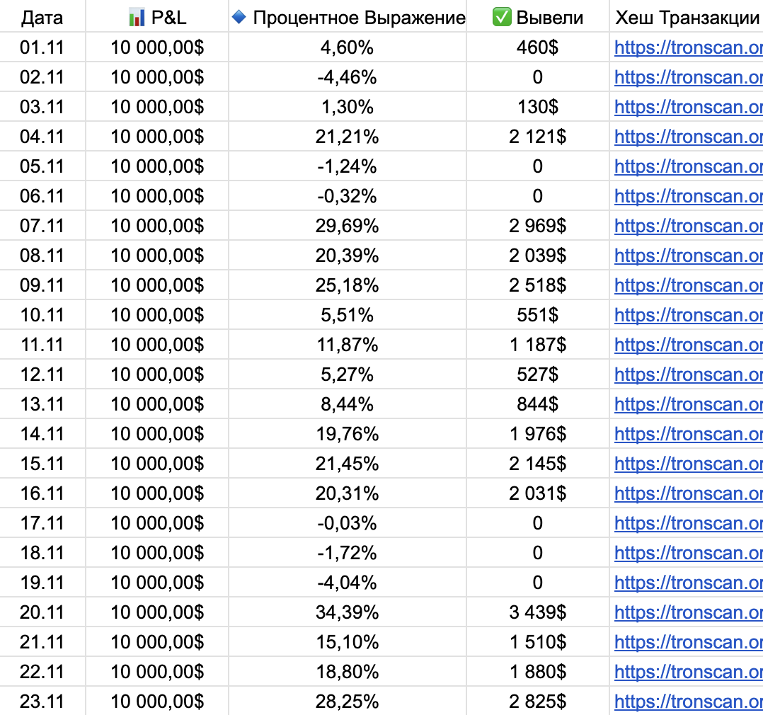Click the blue diamond icon in header
Image resolution: width=763 pixels, height=715 pixels.
239,18
